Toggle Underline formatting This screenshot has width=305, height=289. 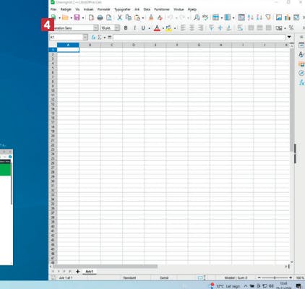143,28
